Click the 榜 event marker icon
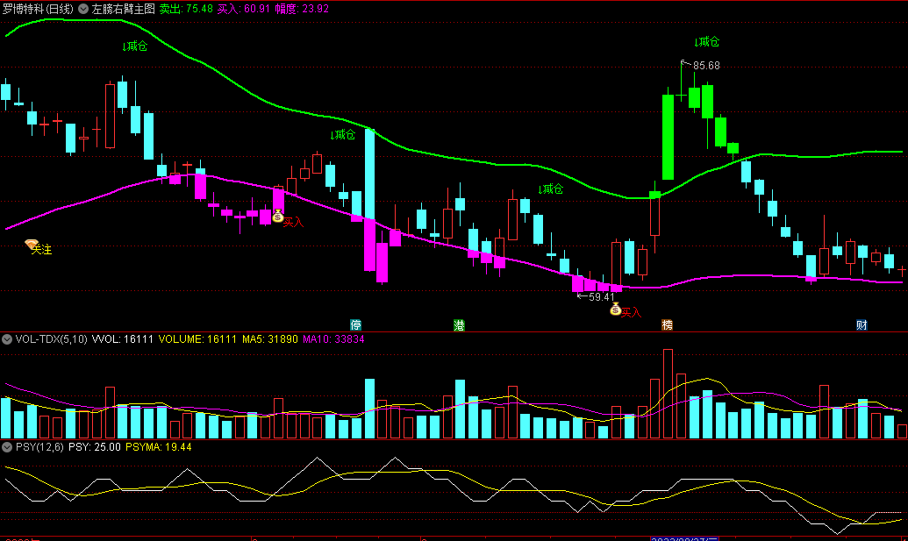Viewport: 908px width, 541px height. click(667, 325)
